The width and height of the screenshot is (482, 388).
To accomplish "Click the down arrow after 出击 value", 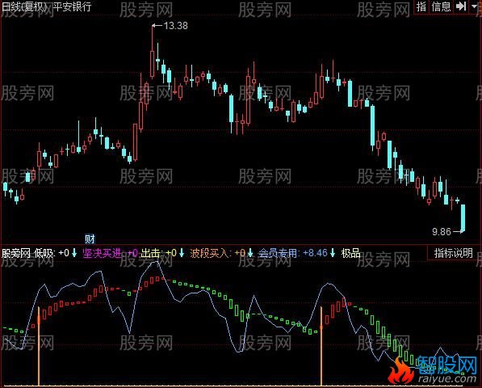I will point(182,253).
